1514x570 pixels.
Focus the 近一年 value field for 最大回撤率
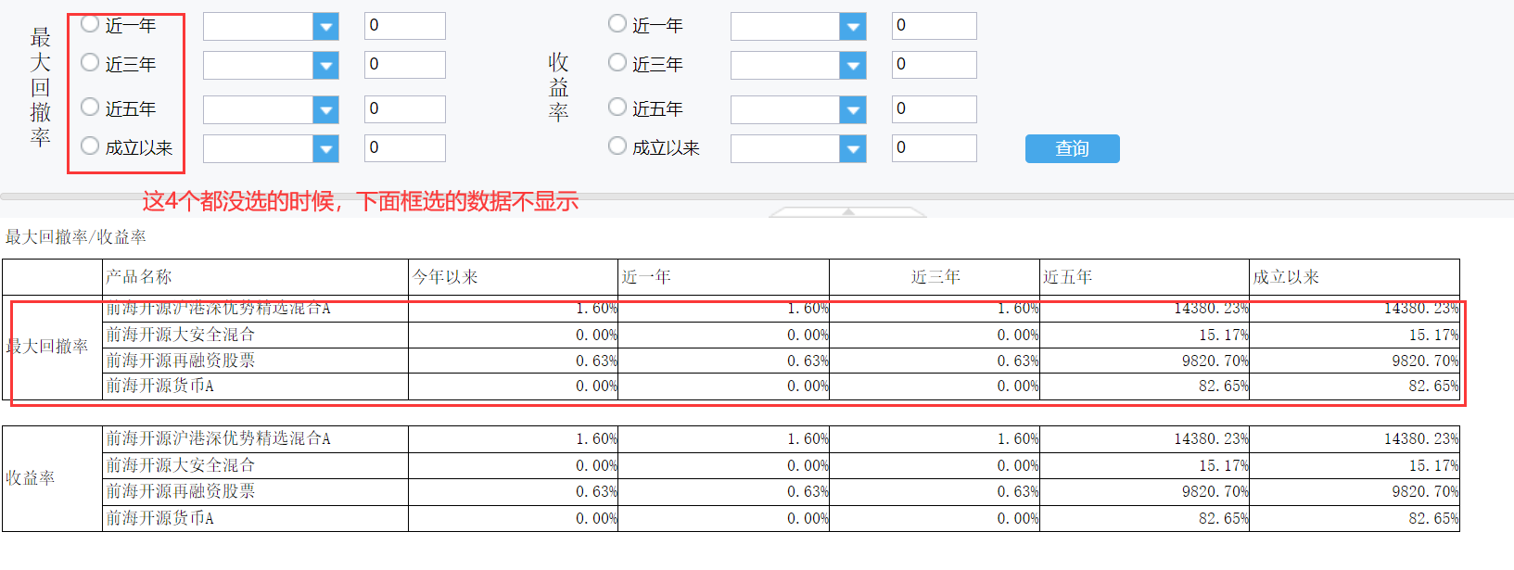click(x=405, y=26)
